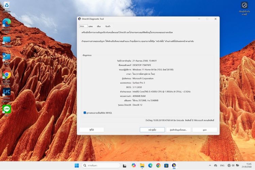Open the network globe tray icon
Viewport: 255px width, 170px height.
[x=229, y=166]
